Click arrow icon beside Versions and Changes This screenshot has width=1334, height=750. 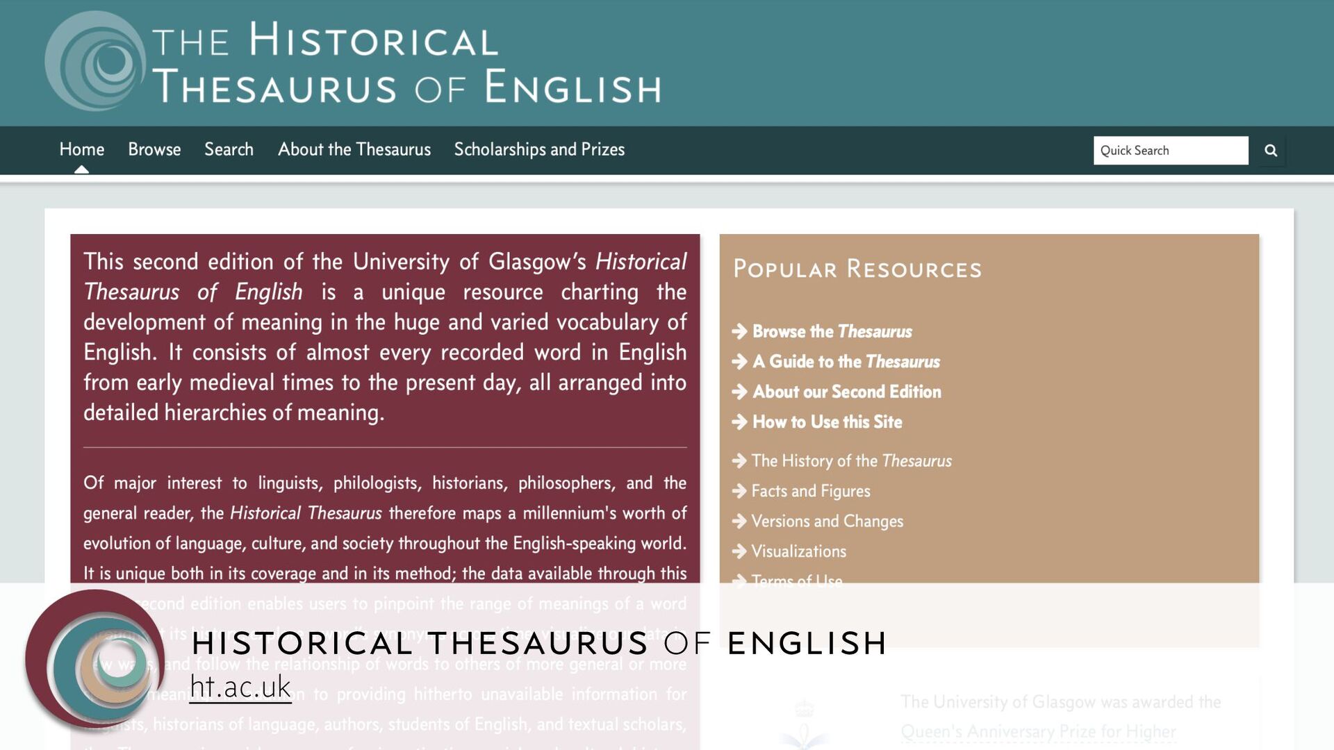[x=739, y=522]
